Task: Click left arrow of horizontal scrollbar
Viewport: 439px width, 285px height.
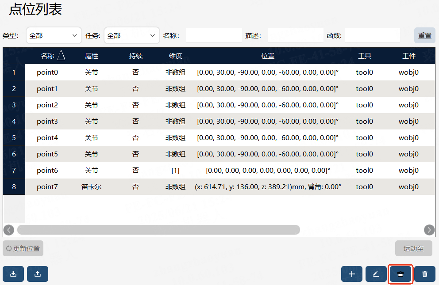Action: pyautogui.click(x=9, y=230)
